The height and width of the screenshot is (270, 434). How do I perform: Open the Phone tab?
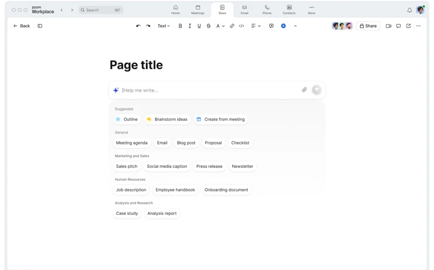click(267, 10)
